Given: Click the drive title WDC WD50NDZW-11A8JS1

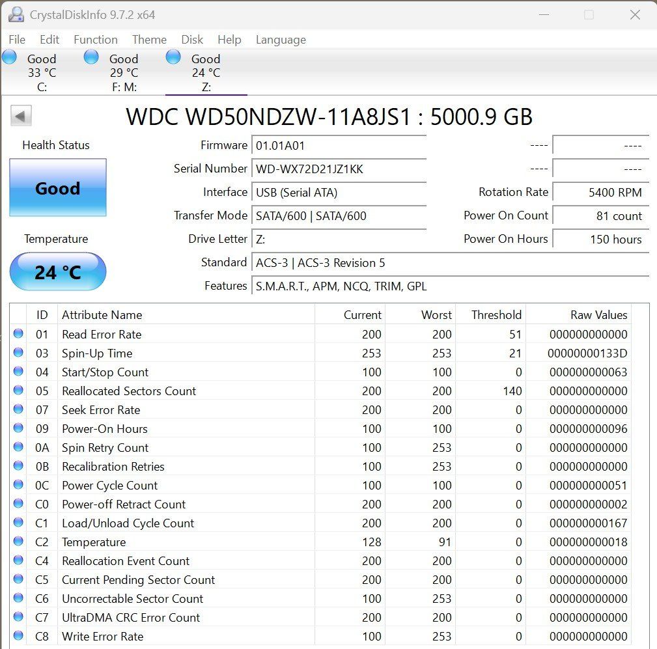Looking at the screenshot, I should tap(268, 117).
